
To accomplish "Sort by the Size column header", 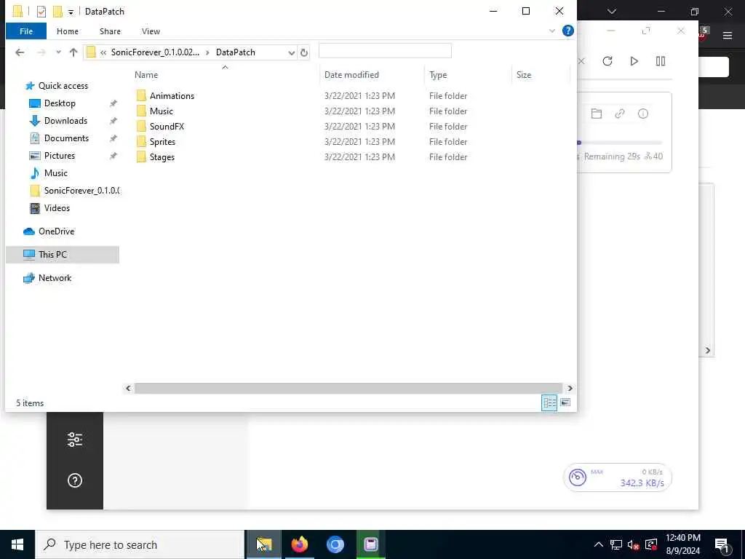I will (x=524, y=75).
